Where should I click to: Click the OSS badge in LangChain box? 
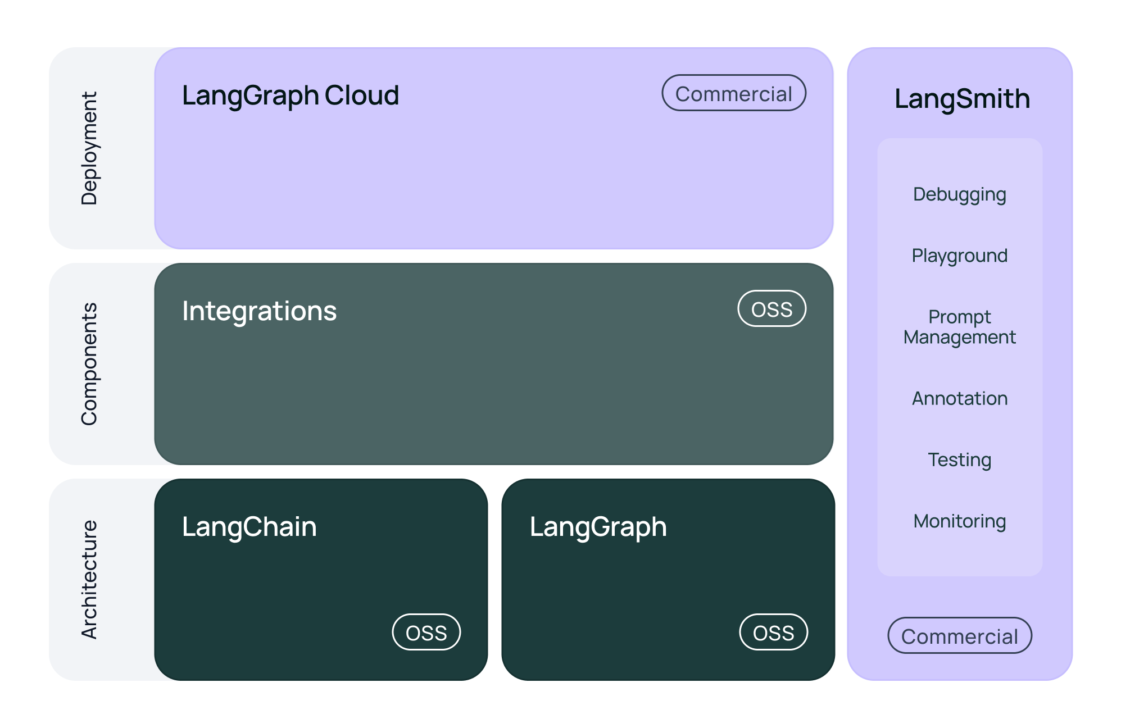tap(426, 632)
